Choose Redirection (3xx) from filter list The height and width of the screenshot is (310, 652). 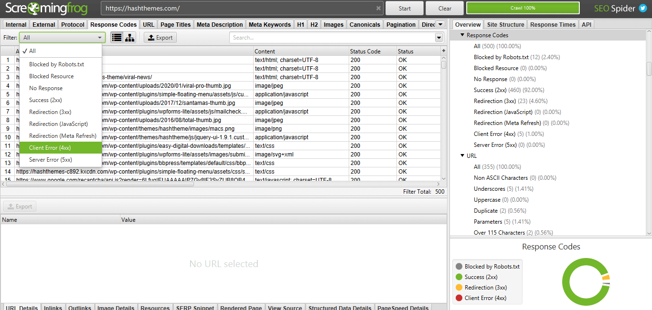coord(61,112)
